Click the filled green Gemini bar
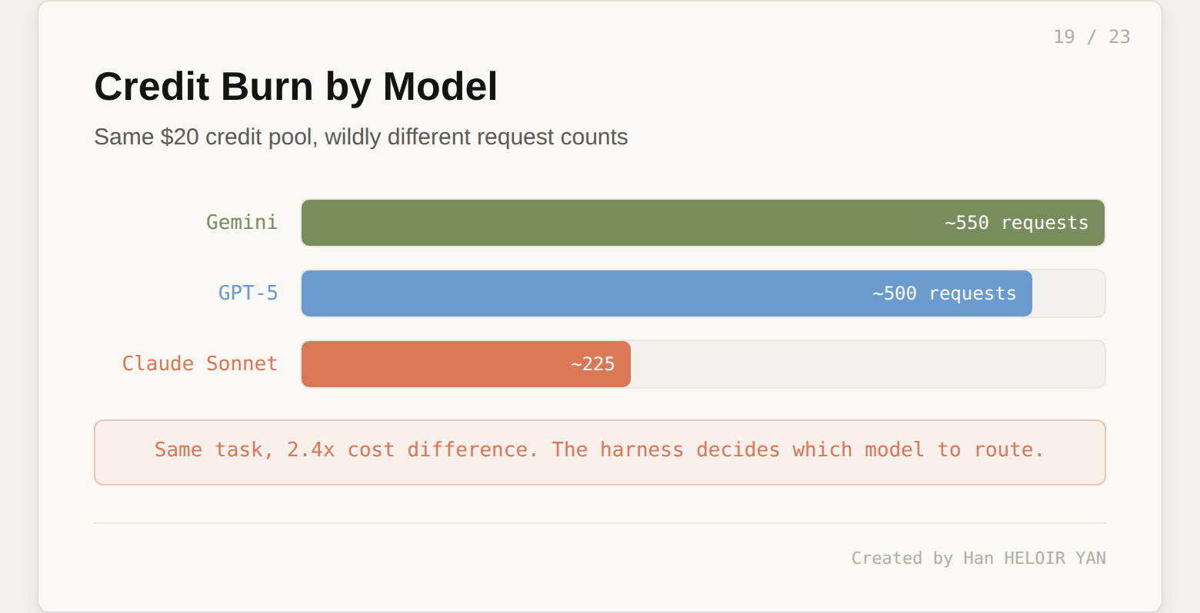 click(615, 223)
